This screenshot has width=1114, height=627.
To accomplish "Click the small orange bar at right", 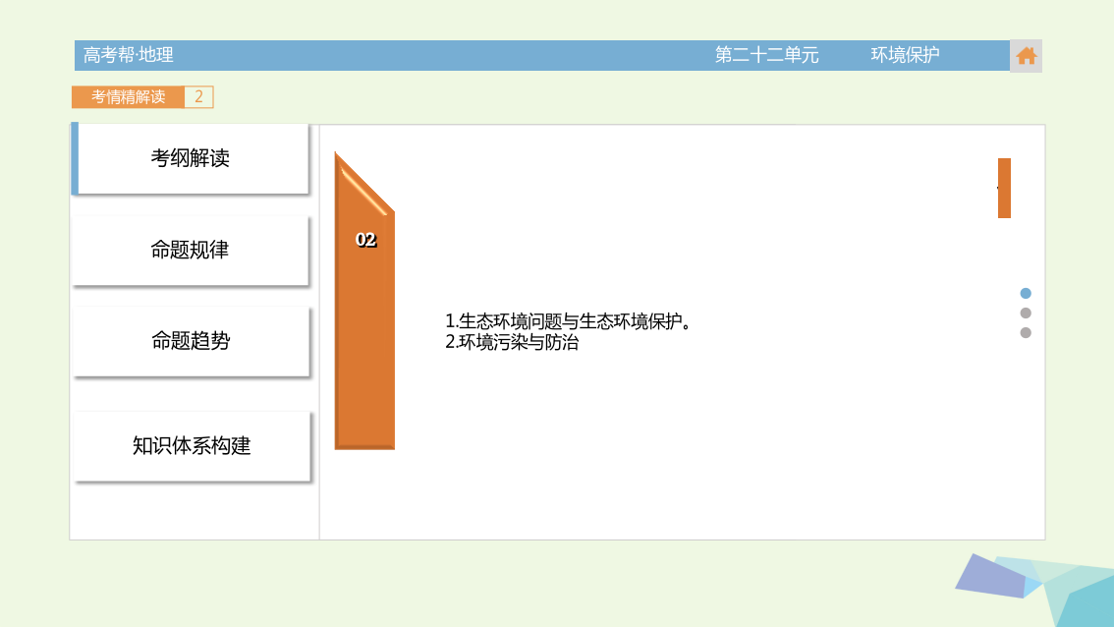I will [1004, 188].
